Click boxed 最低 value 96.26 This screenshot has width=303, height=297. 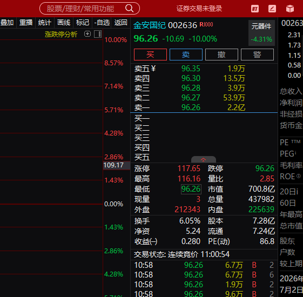click(191, 189)
